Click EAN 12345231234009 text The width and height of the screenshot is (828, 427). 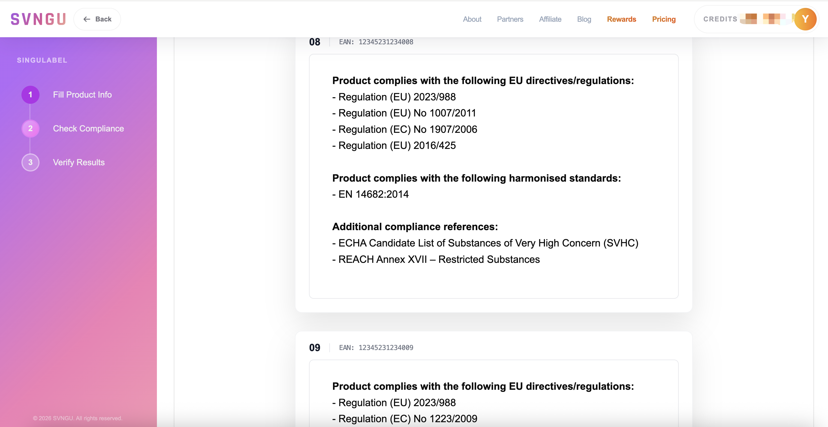coord(376,348)
